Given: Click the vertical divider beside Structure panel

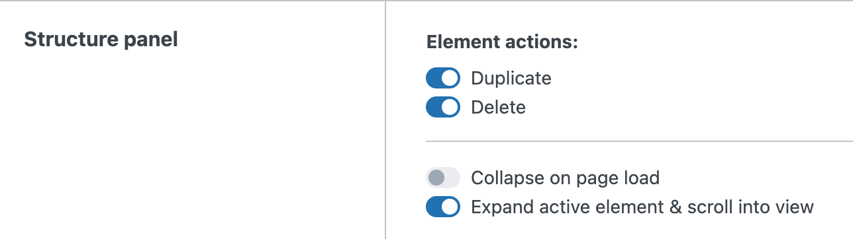Looking at the screenshot, I should 385,119.
